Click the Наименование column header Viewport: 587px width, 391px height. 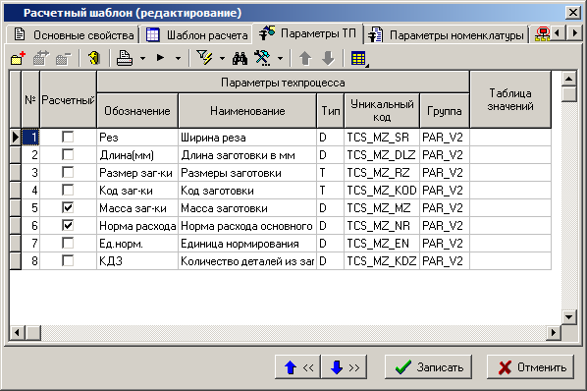(247, 111)
